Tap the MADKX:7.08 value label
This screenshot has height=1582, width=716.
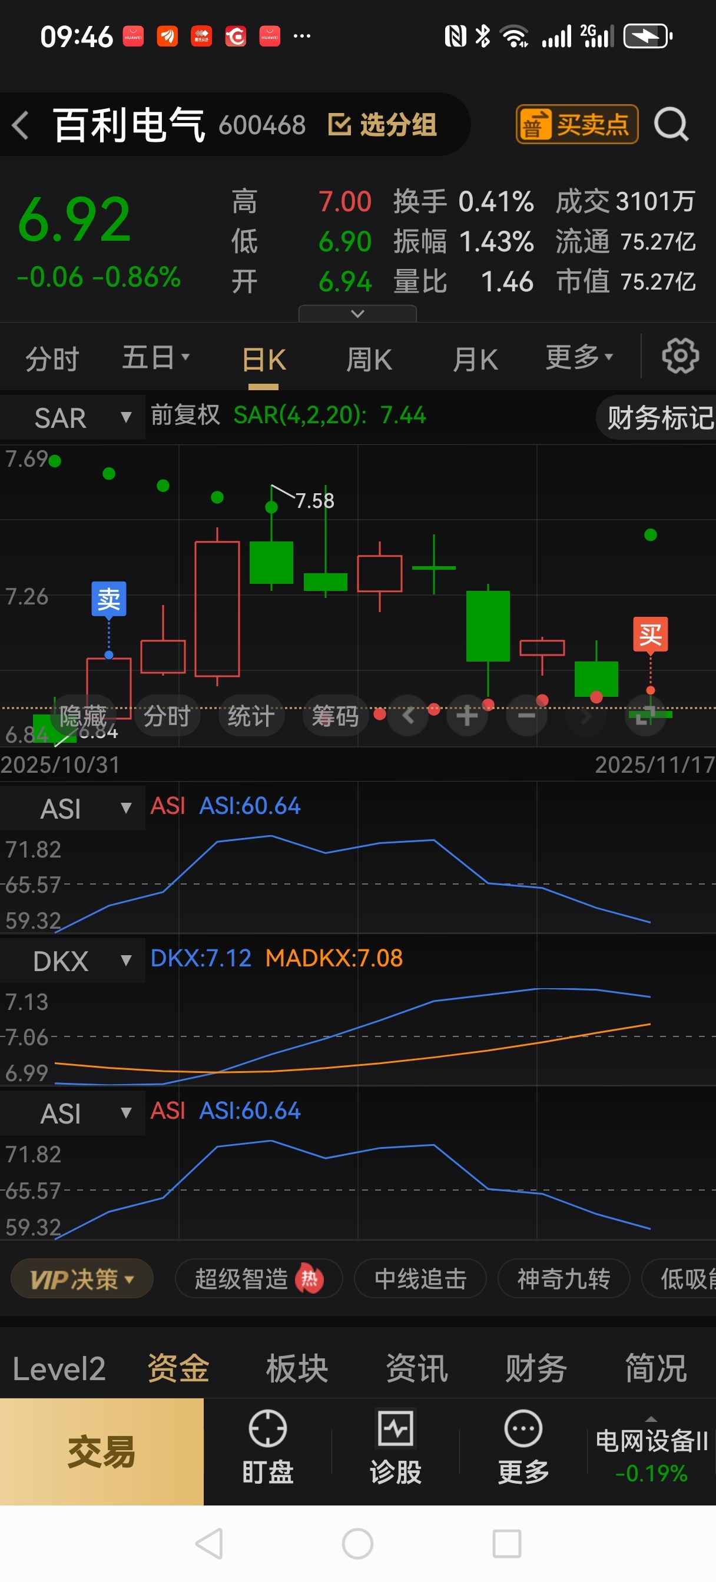334,958
